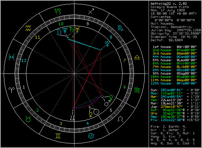Click the Ura 2Cap27'05"R position row
The image size is (202, 148).
(x=176, y=113)
